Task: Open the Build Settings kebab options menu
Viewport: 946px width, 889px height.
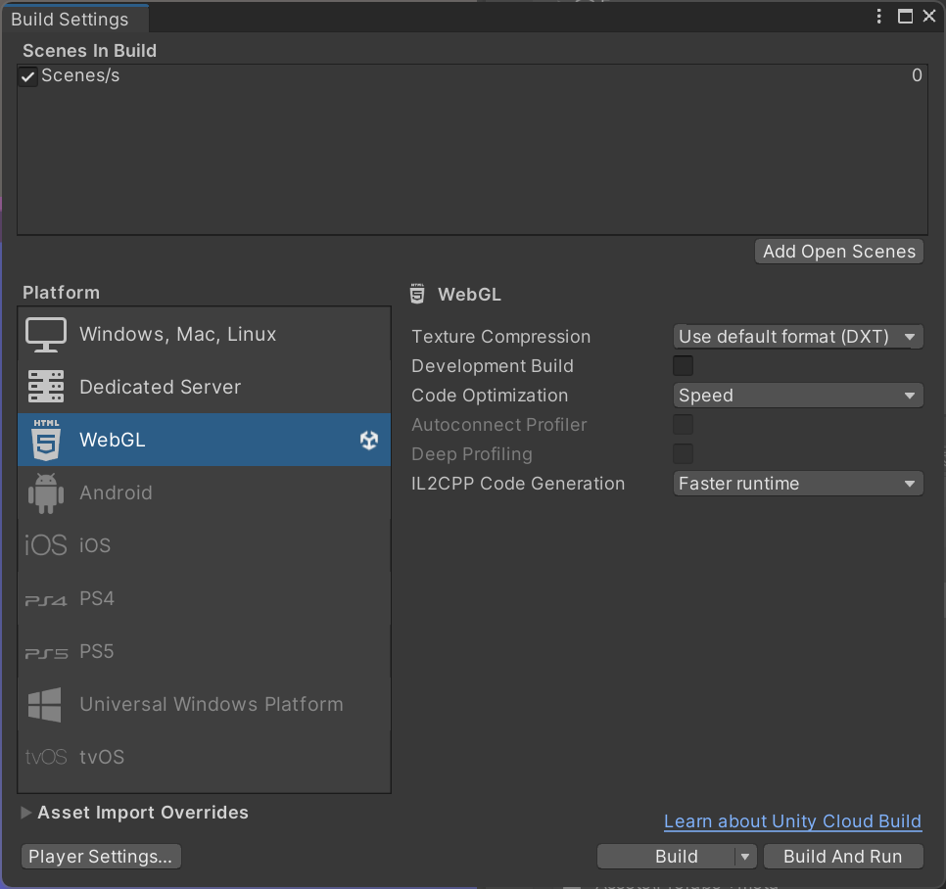Action: click(879, 17)
